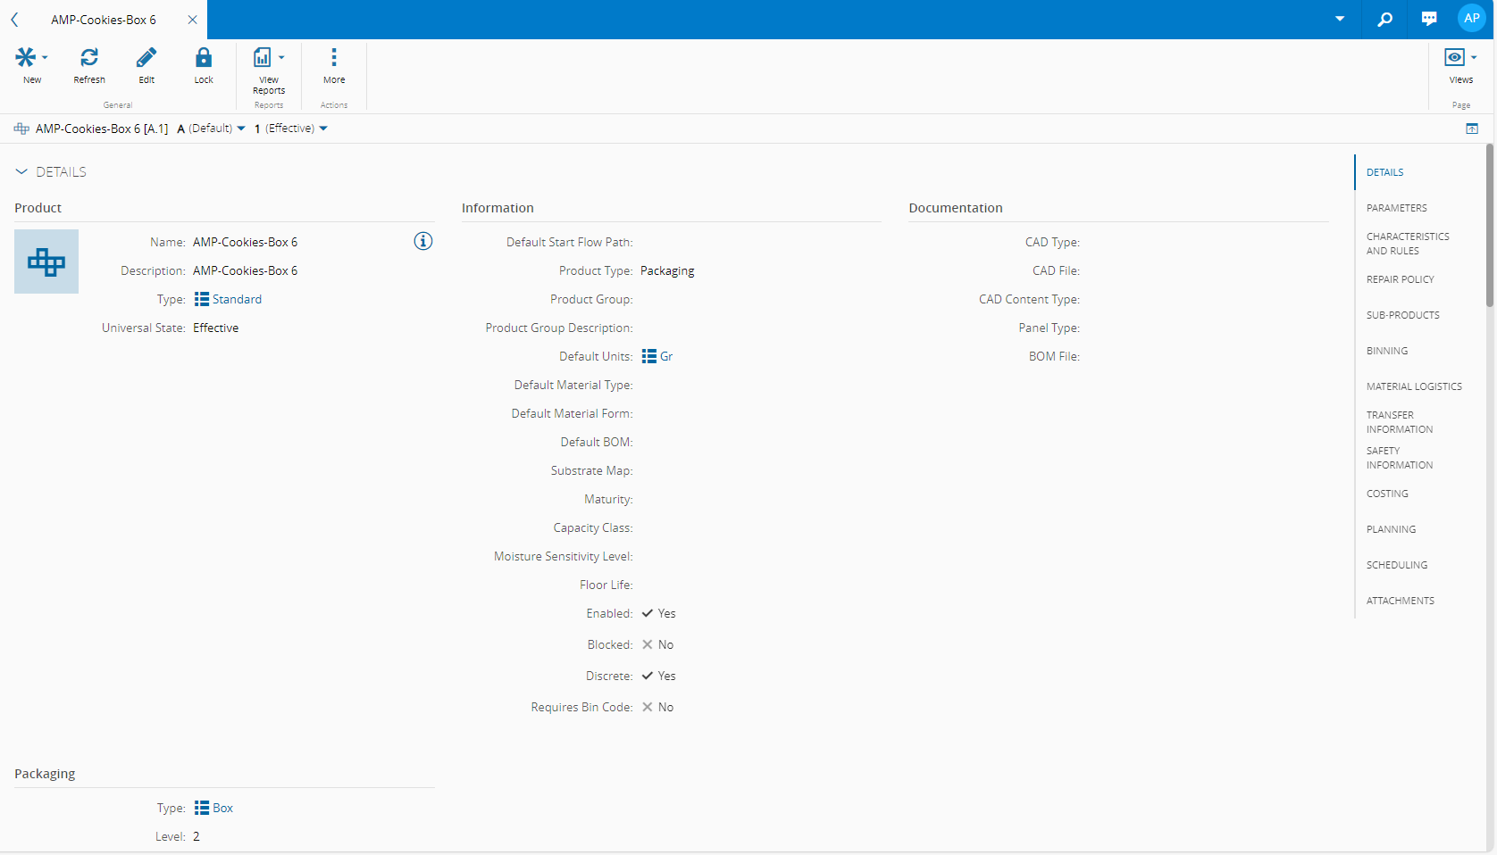Open the More actions menu
The image size is (1497, 855).
pos(334,58)
